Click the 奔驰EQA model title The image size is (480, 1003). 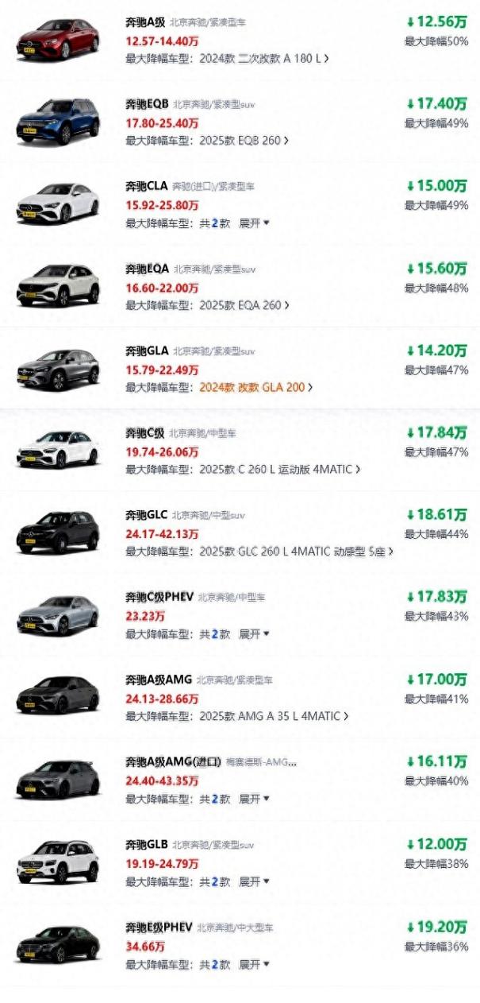(147, 269)
